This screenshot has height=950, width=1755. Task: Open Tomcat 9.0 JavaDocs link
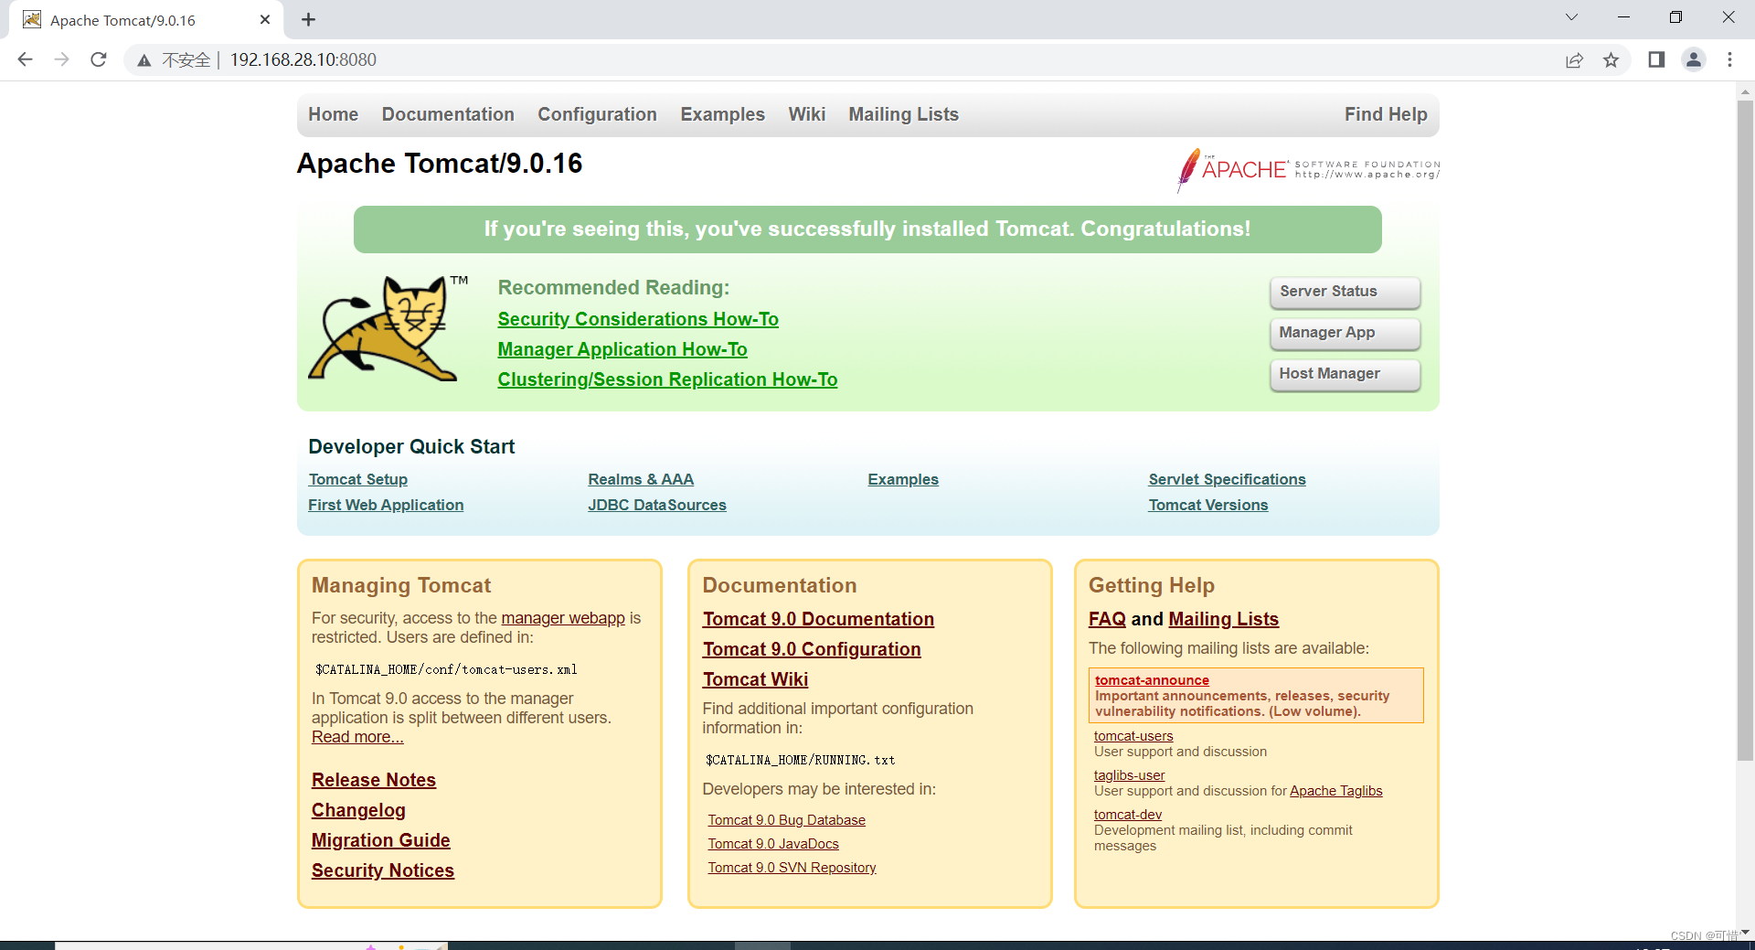tap(773, 844)
